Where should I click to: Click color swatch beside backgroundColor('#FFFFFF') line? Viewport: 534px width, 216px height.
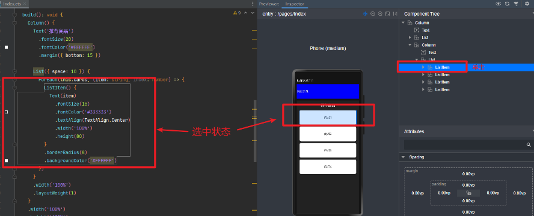point(6,161)
